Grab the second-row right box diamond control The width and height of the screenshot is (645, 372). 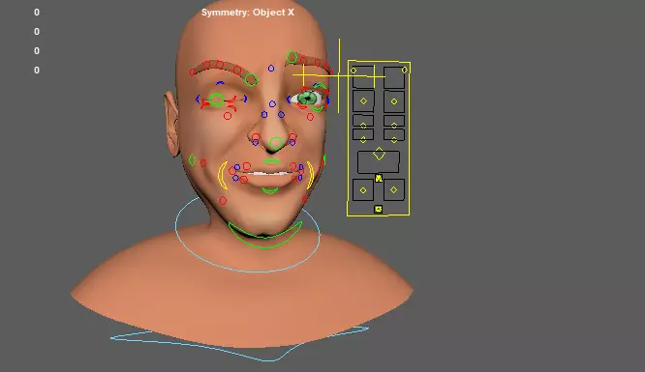coord(394,101)
